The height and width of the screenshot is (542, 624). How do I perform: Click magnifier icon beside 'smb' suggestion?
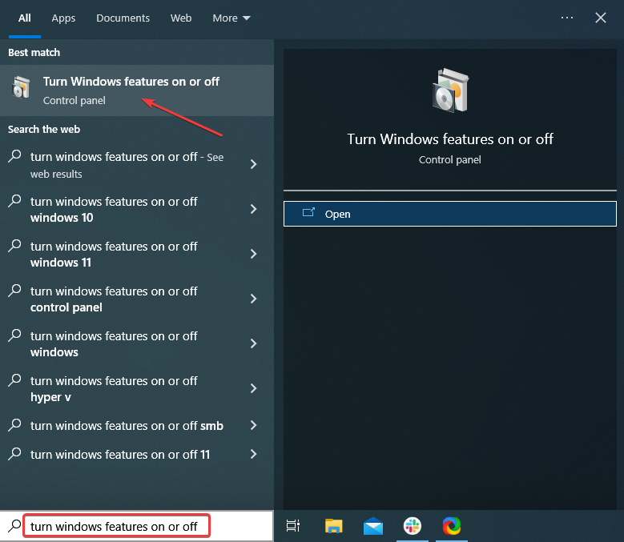click(x=14, y=424)
